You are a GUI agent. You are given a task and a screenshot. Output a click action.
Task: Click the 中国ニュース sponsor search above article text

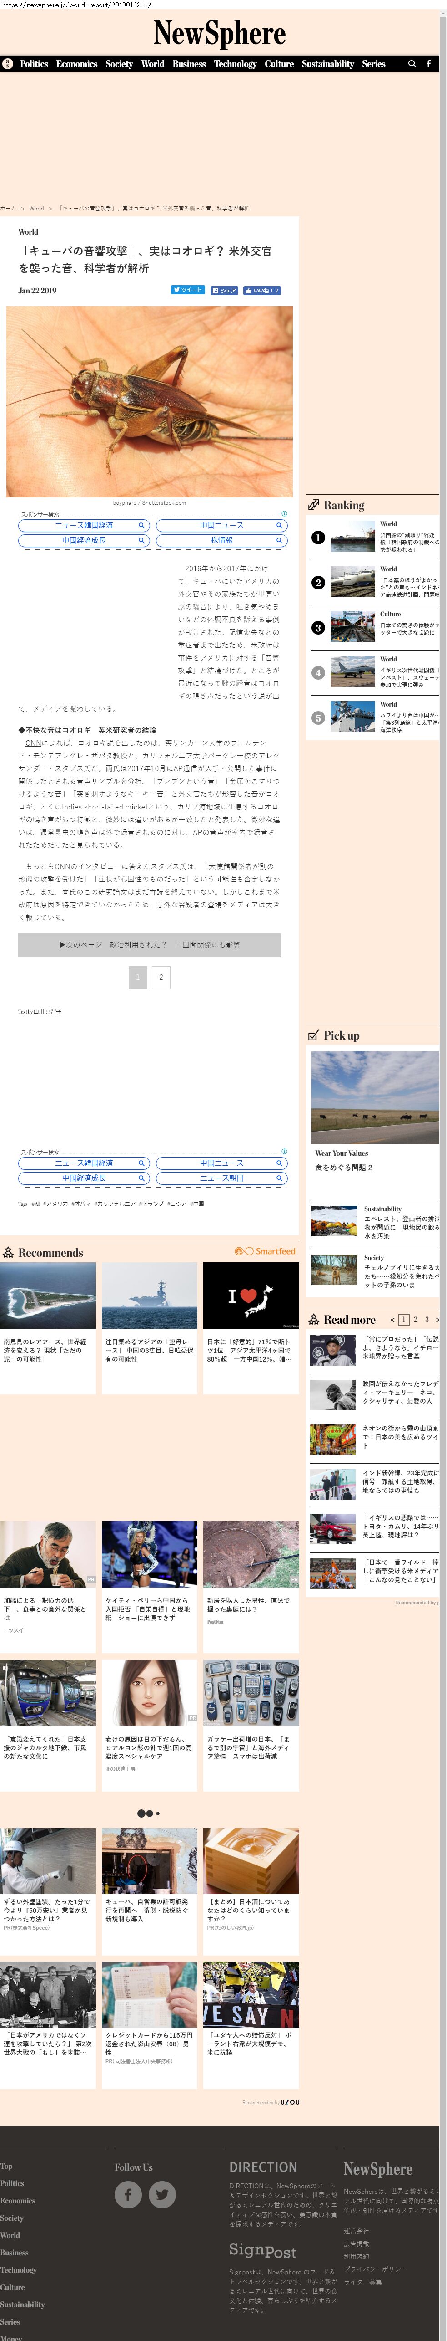click(x=221, y=525)
